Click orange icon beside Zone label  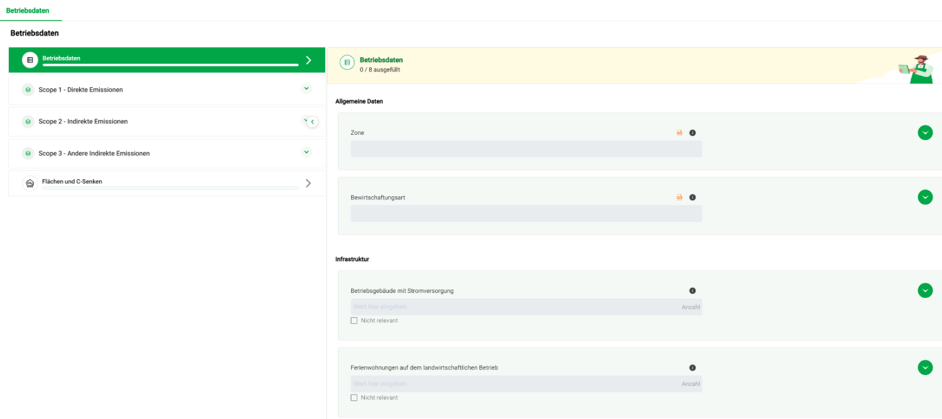click(x=679, y=133)
